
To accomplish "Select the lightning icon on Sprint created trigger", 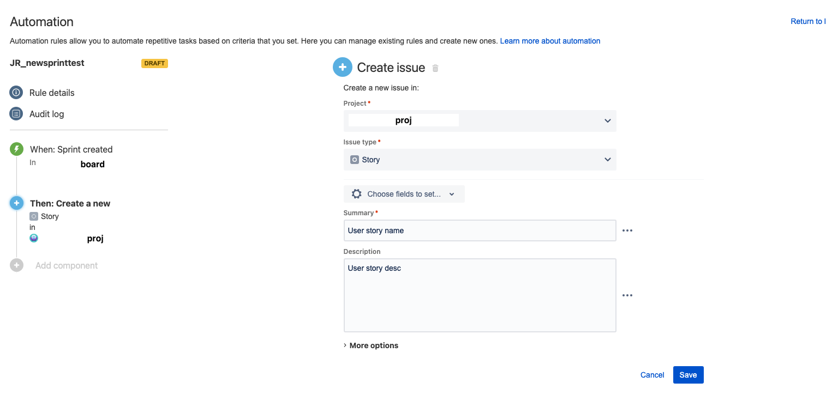I will pyautogui.click(x=16, y=149).
